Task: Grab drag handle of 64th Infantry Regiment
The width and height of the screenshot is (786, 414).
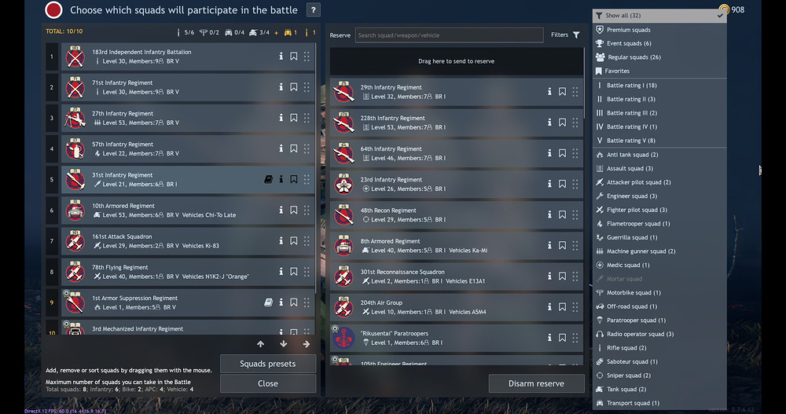Action: [575, 153]
